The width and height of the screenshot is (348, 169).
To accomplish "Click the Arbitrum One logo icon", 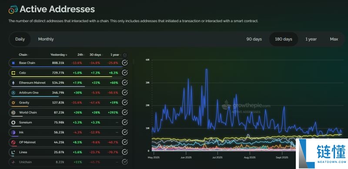I will pyautogui.click(x=13, y=93).
